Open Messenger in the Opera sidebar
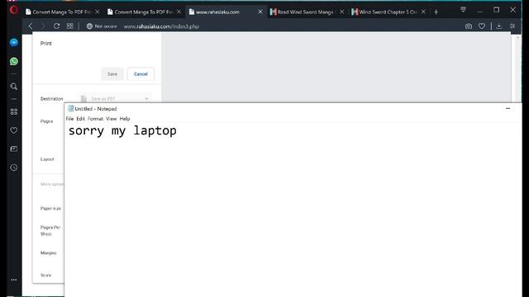The height and width of the screenshot is (297, 529). point(14,42)
